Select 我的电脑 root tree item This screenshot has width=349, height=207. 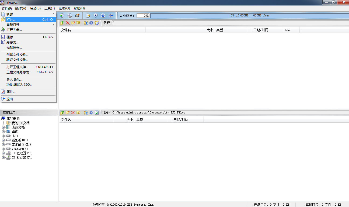click(13, 119)
